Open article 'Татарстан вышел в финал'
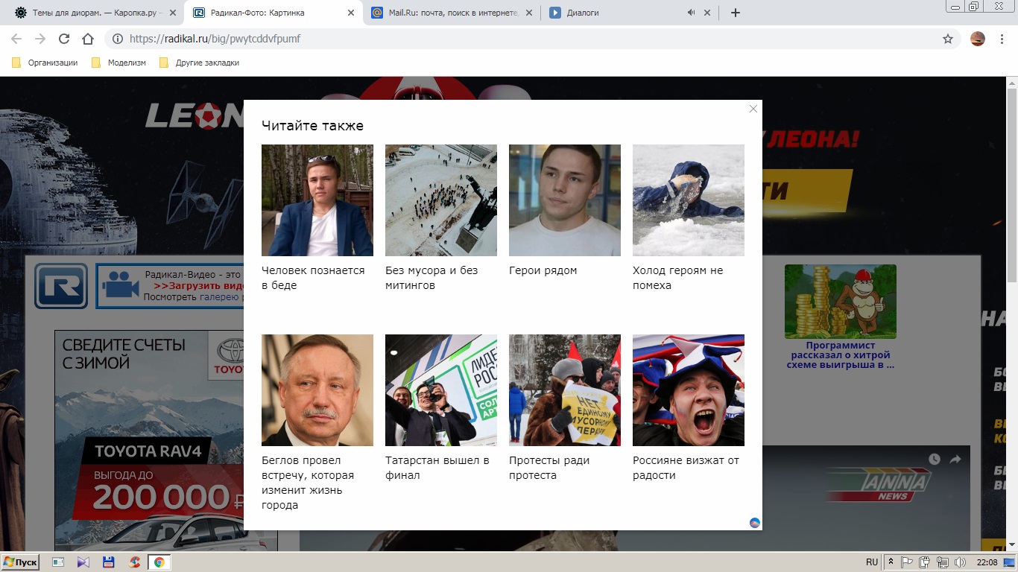1018x572 pixels. (x=437, y=468)
